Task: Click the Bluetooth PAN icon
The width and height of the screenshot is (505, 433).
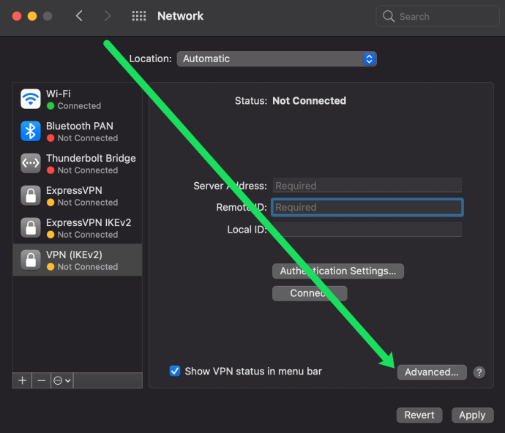Action: pos(31,132)
